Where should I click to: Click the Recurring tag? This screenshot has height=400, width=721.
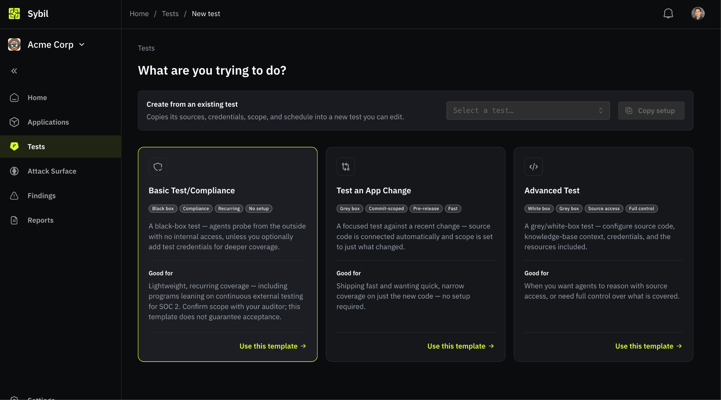pyautogui.click(x=229, y=208)
